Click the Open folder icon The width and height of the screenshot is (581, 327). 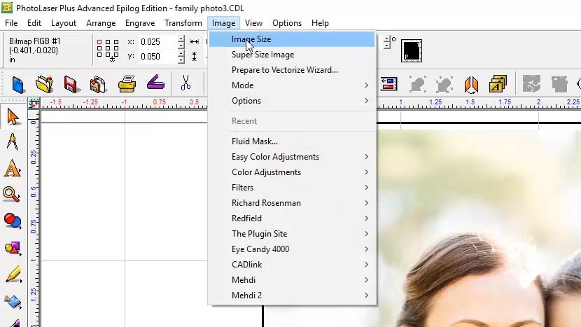coord(44,85)
